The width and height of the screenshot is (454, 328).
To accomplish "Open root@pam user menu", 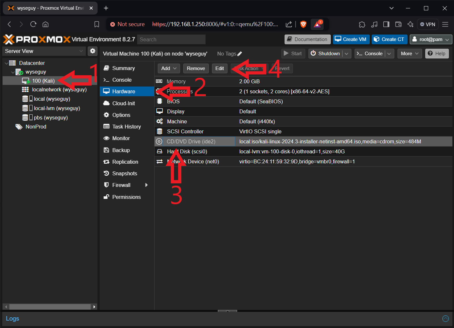I will [x=431, y=39].
